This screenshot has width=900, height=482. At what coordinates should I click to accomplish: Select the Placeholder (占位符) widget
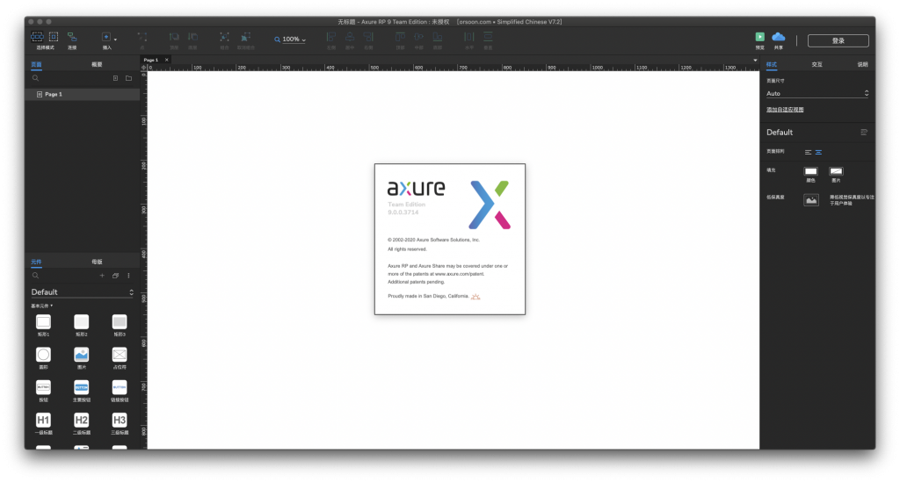pos(120,357)
